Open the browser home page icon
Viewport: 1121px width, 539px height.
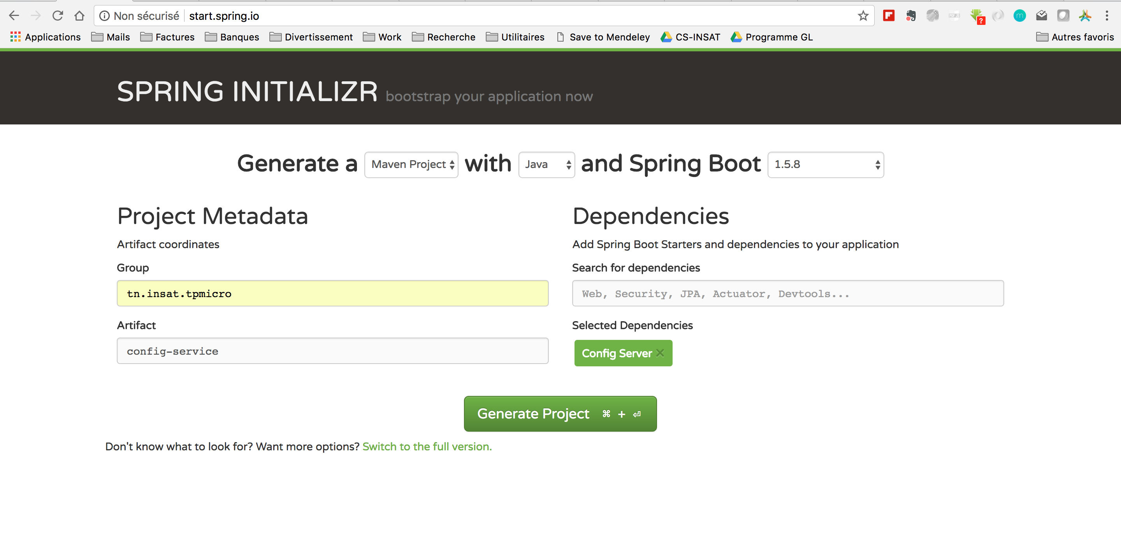79,16
